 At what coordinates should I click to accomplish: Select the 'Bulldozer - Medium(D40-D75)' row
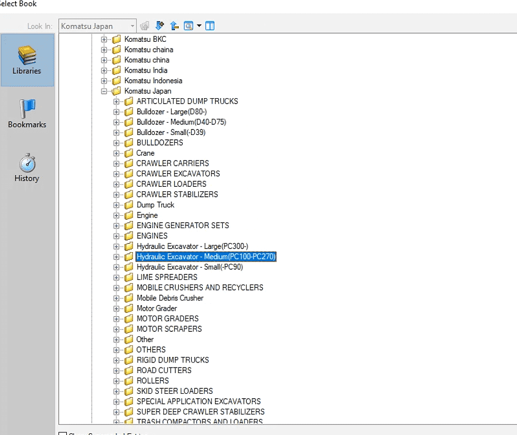pyautogui.click(x=182, y=122)
